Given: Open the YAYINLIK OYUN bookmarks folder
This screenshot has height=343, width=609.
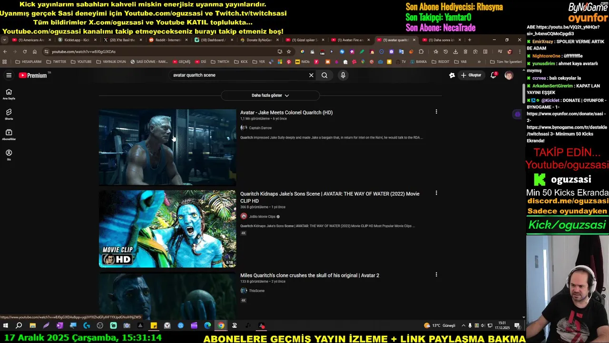Looking at the screenshot, I should (111, 61).
